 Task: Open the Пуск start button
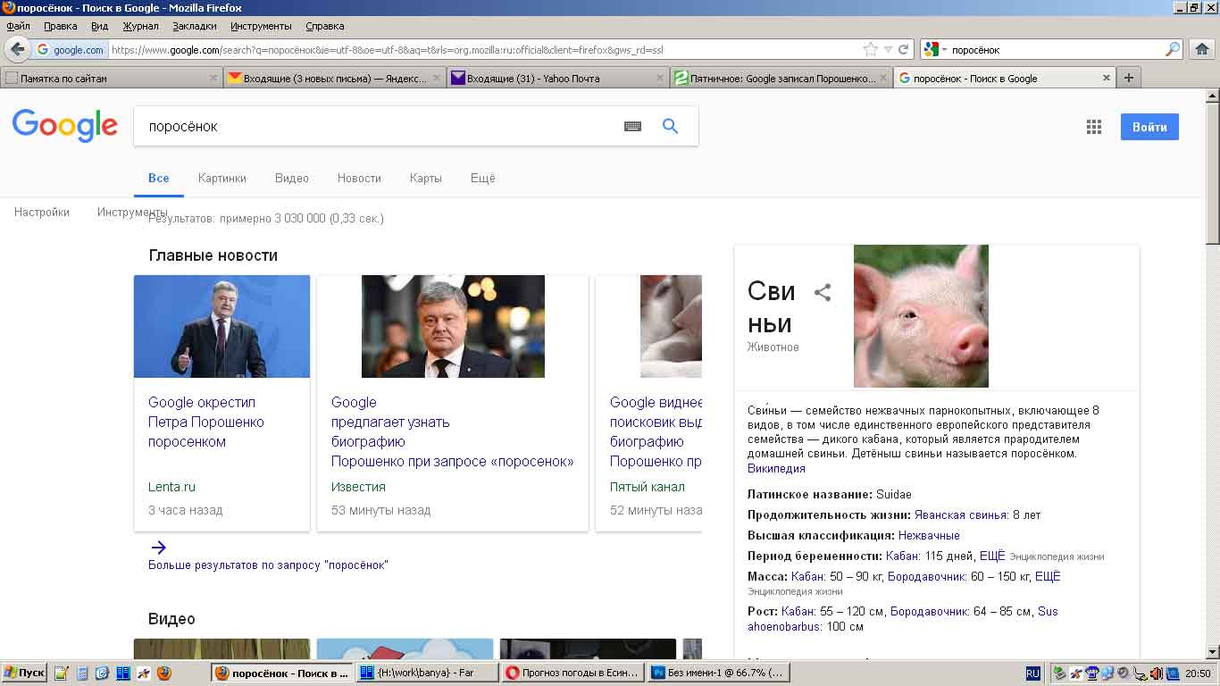24,673
